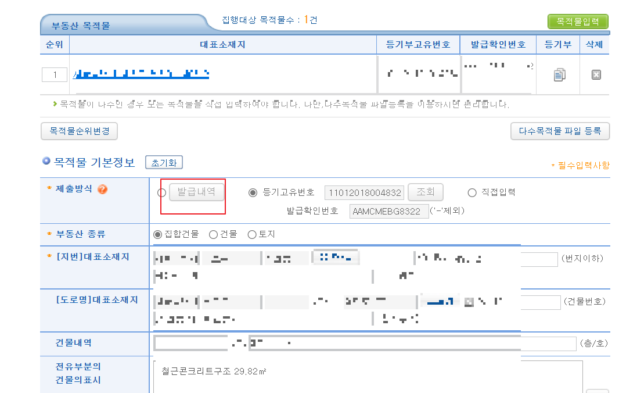619x393 pixels.
Task: Click the 집행대상 목적물수 : 1건 text
Action: (x=269, y=20)
